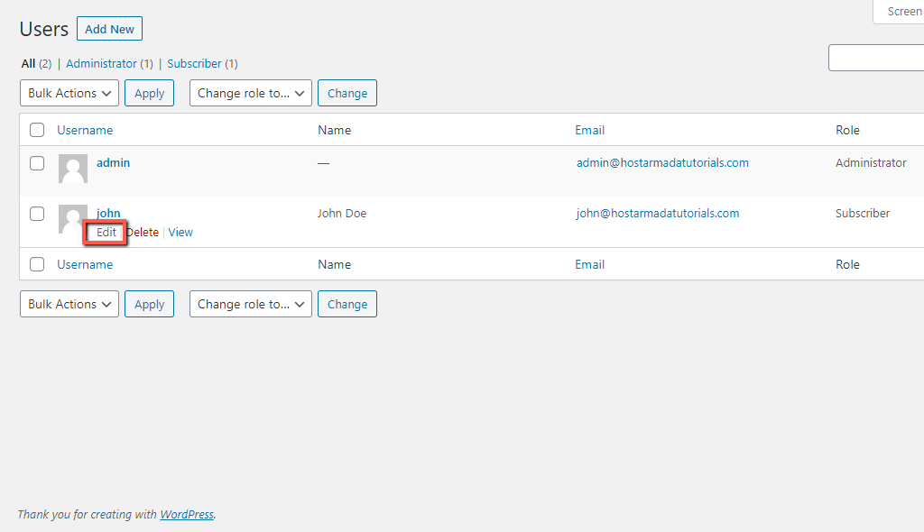Sort by Username in footer row
This screenshot has height=532, width=924.
(85, 264)
